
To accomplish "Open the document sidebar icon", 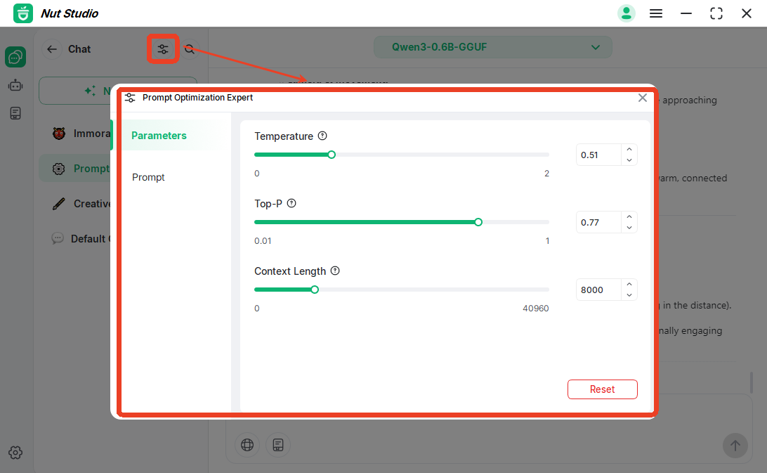I will coord(15,114).
